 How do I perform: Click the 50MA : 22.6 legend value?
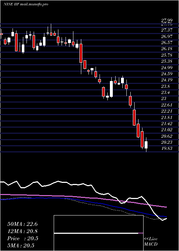click(23, 224)
